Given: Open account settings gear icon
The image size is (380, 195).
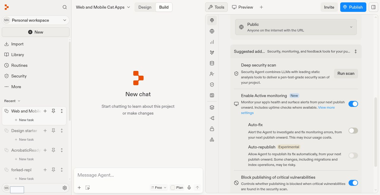Looking at the screenshot, I should 65,188.
